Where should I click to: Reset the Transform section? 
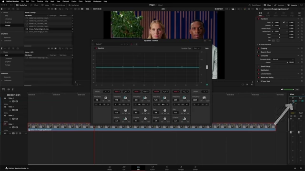[x=302, y=19]
